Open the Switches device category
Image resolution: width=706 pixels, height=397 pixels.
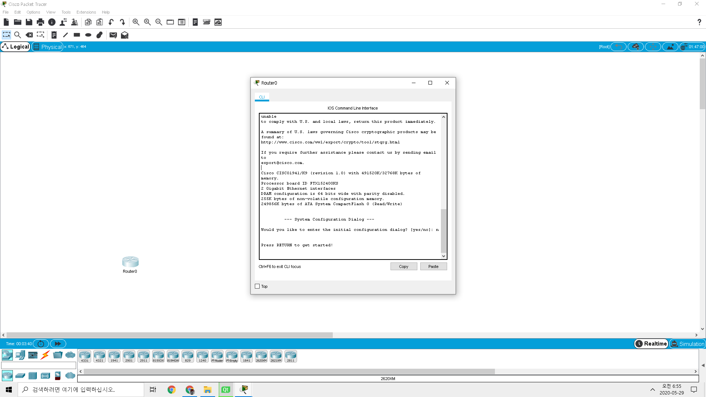click(x=20, y=376)
